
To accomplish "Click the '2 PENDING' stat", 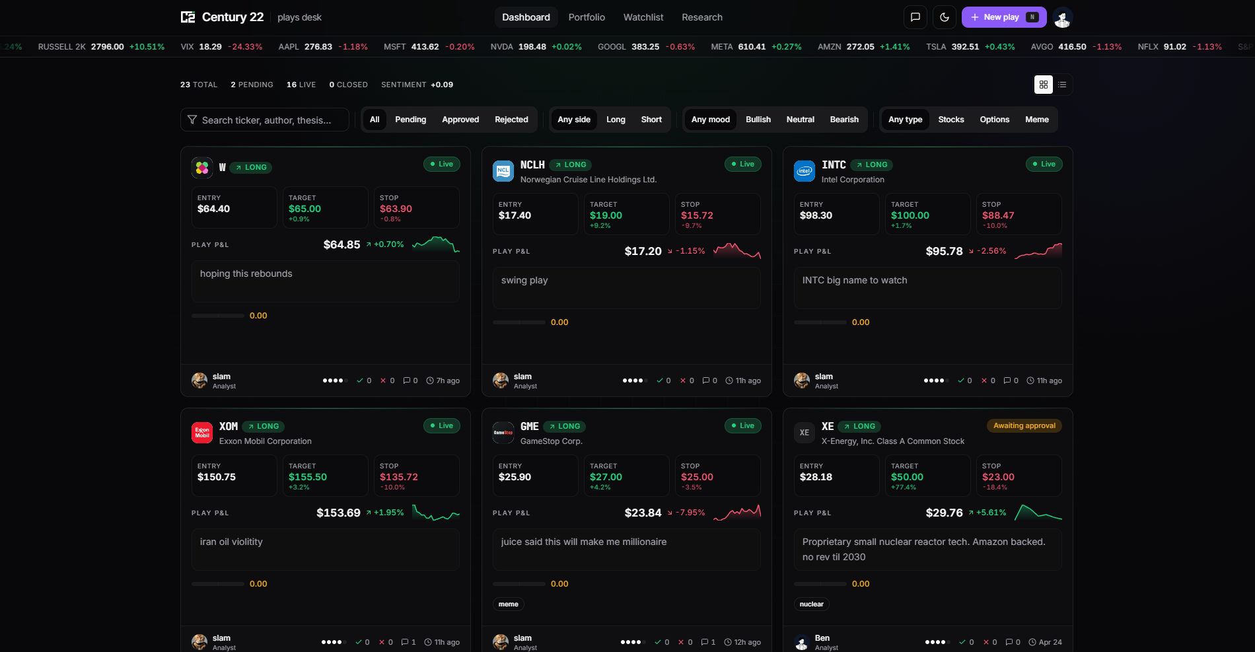I will [x=252, y=85].
